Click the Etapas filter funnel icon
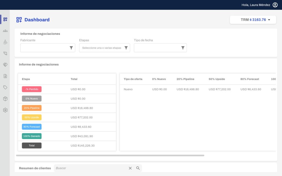 point(126,48)
